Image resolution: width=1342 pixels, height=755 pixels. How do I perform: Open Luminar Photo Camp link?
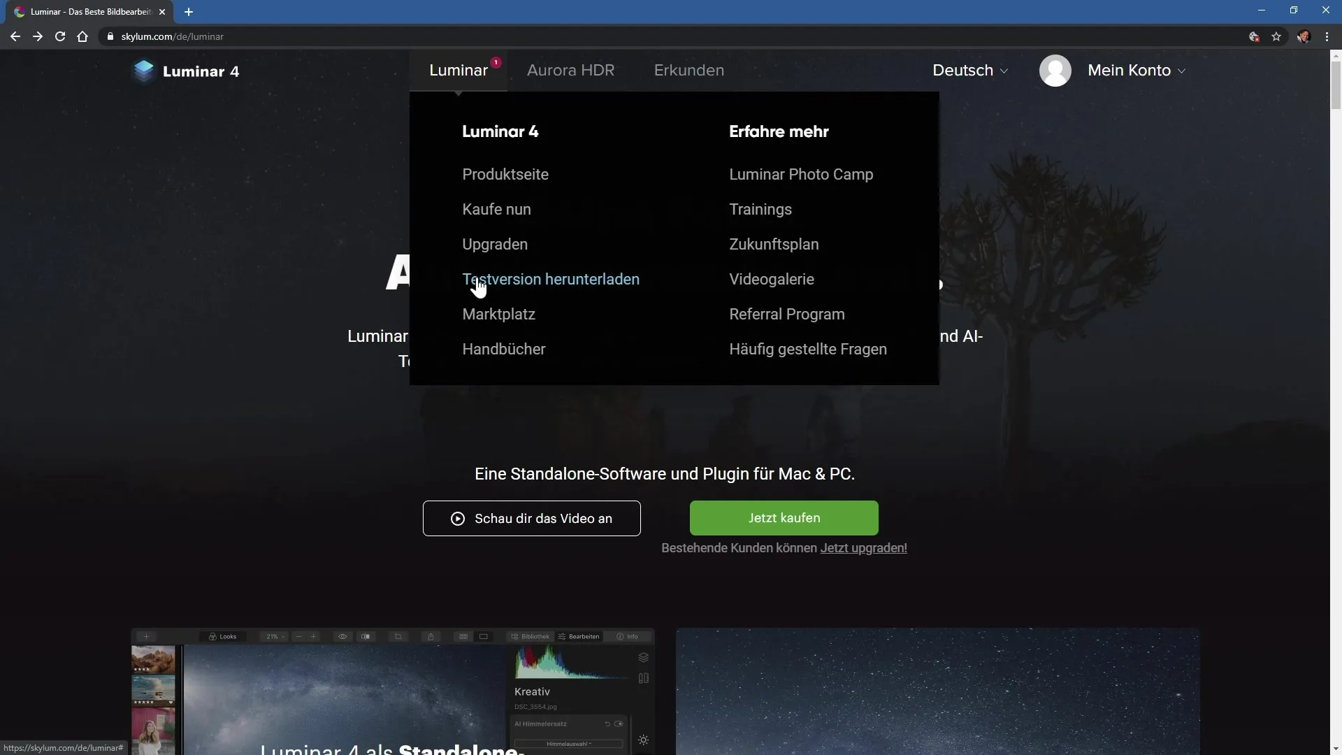(801, 175)
